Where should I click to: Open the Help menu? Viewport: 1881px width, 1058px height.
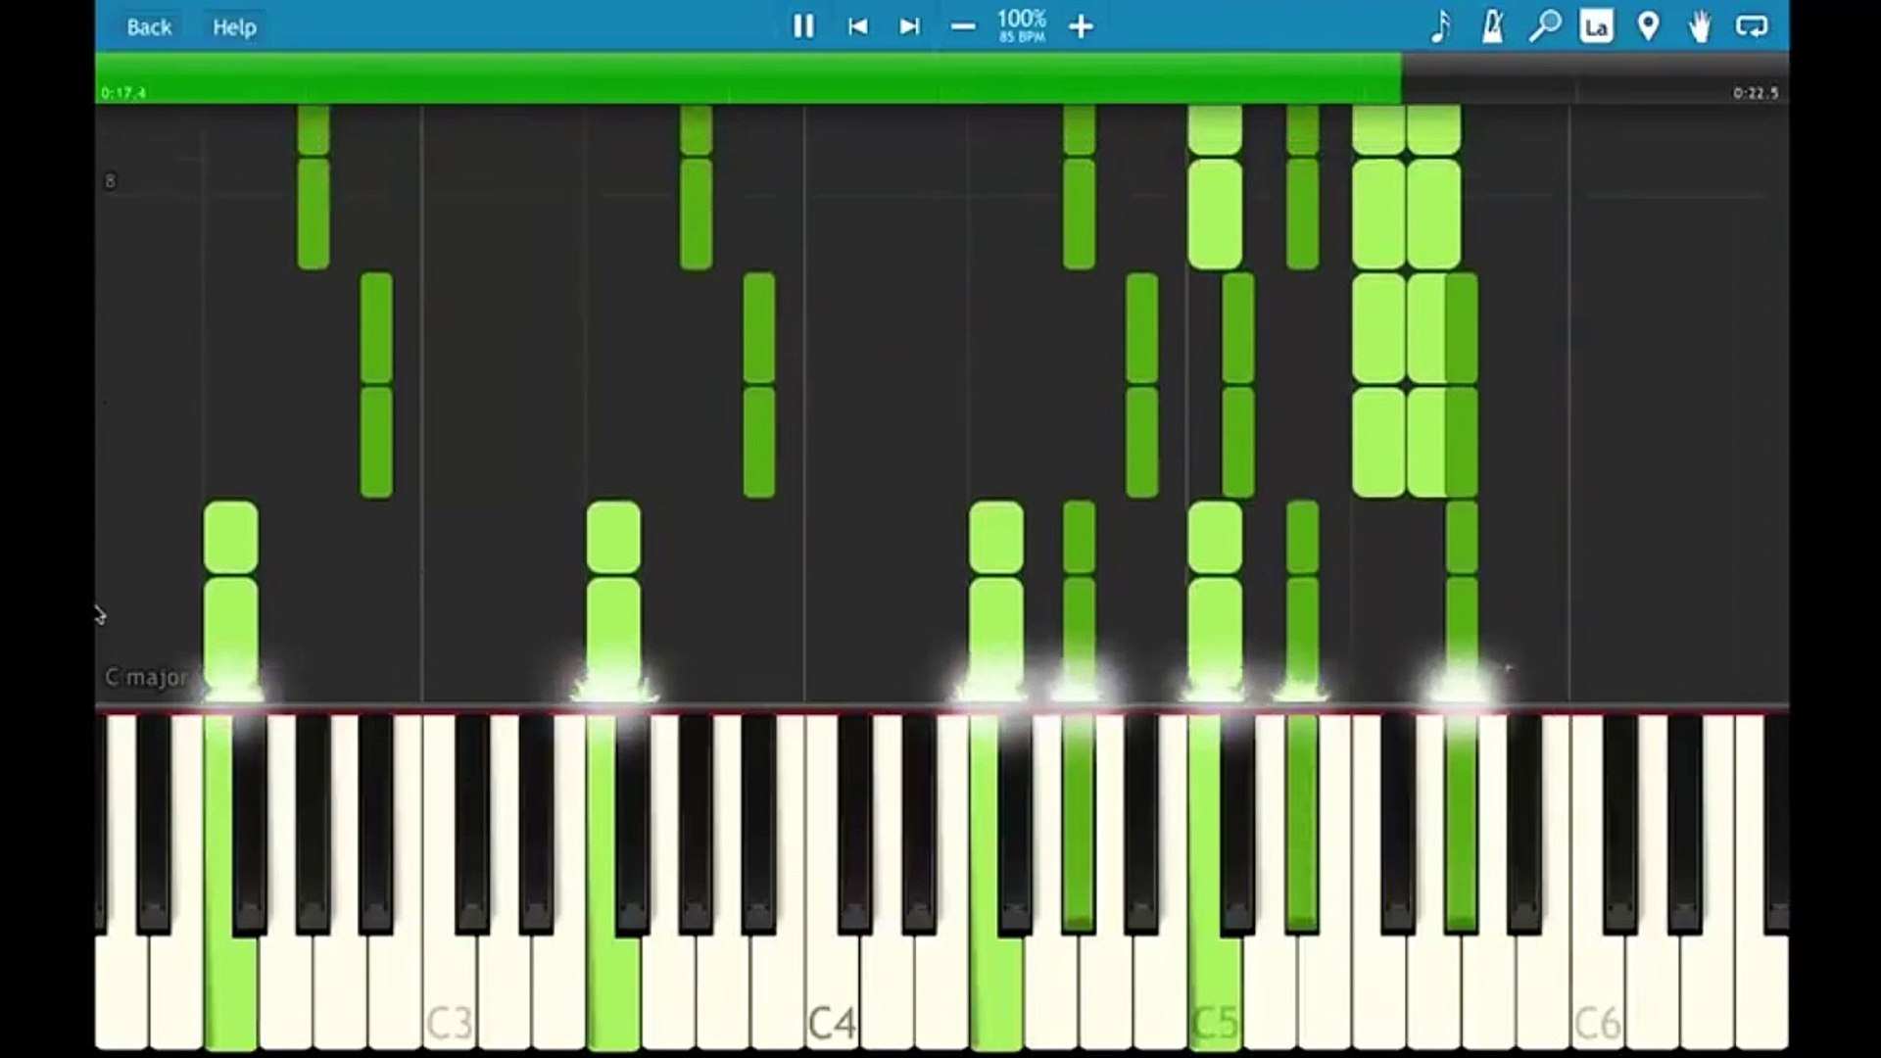[235, 27]
